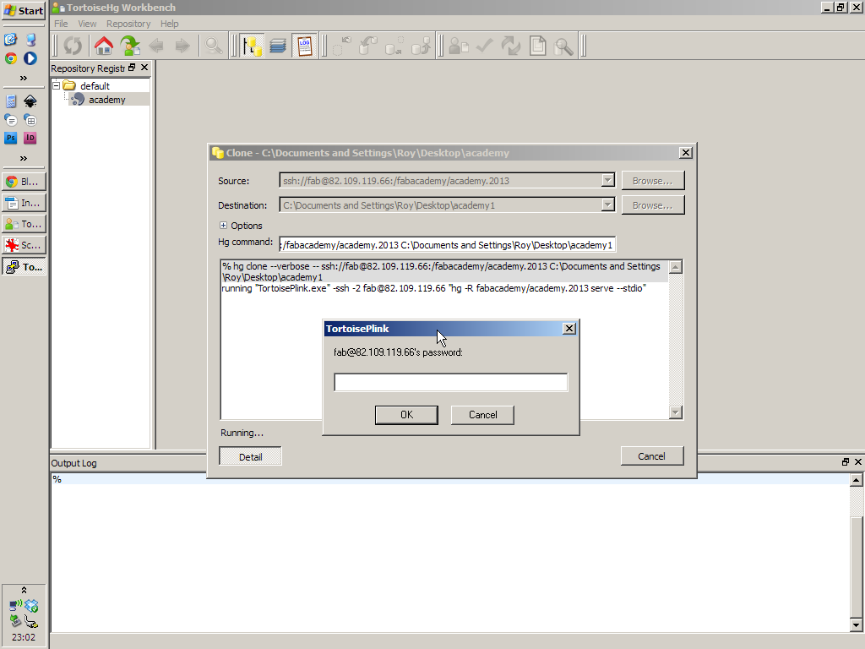This screenshot has height=649, width=865.
Task: Click the Incoming changesets toolbar icon
Action: 342,46
